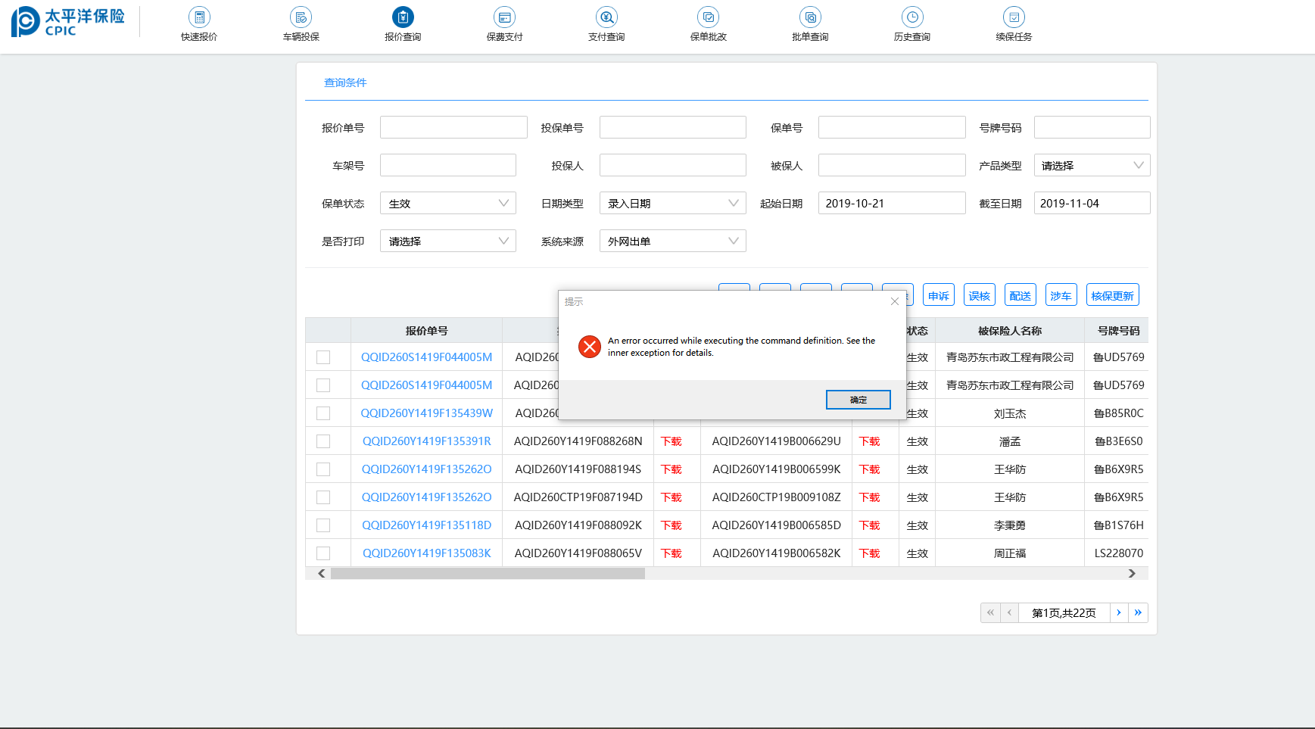Check the box for row QQID260Y1419F135391R
1315x729 pixels.
click(x=323, y=441)
